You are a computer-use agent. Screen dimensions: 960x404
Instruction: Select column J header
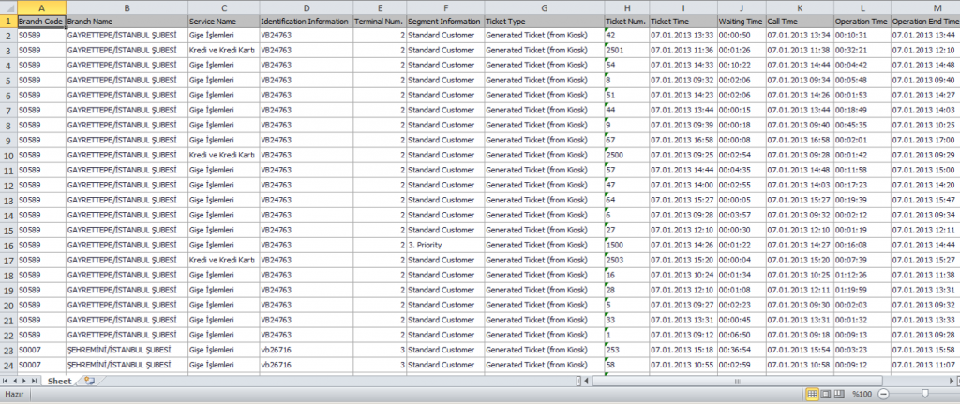742,8
